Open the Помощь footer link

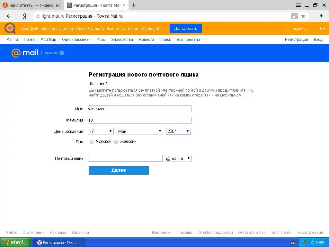click(184, 233)
